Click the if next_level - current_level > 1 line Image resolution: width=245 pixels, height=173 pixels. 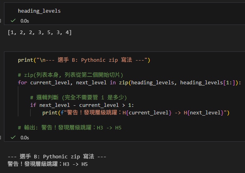pos(82,105)
